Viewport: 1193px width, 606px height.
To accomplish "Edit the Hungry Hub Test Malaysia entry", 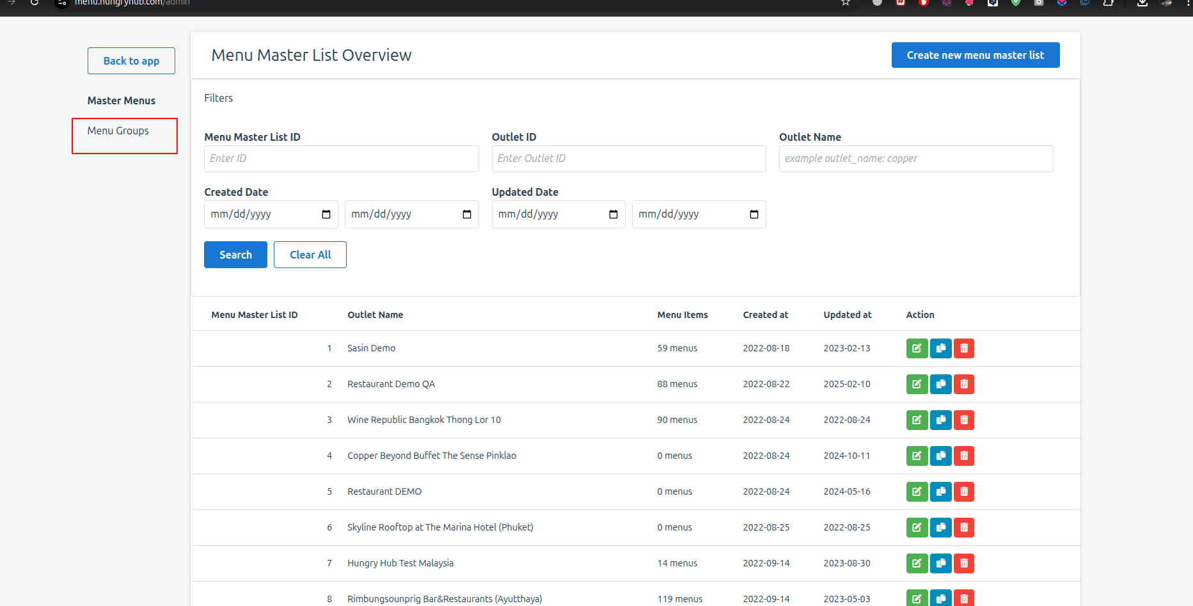I will [x=917, y=563].
